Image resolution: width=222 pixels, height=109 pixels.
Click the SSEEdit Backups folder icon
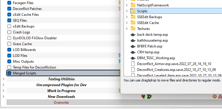pyautogui.click(x=133, y=17)
